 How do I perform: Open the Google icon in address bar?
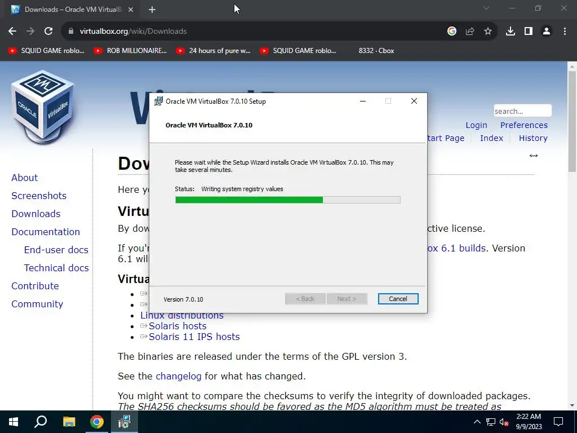(x=452, y=32)
